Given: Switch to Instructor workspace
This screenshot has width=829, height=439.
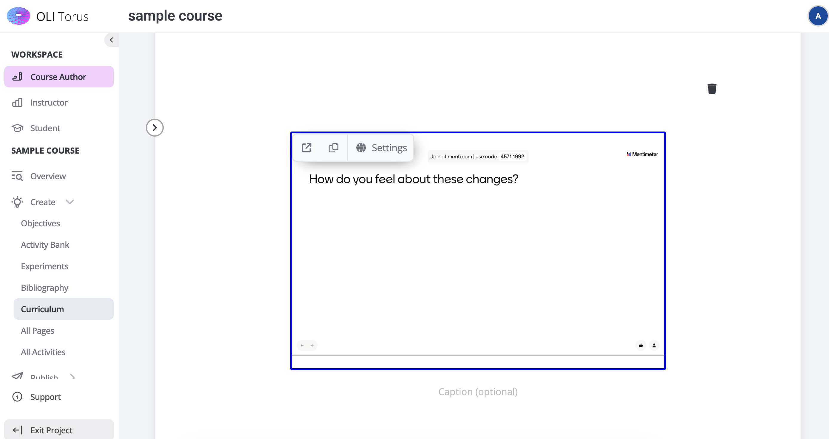Looking at the screenshot, I should click(x=49, y=102).
